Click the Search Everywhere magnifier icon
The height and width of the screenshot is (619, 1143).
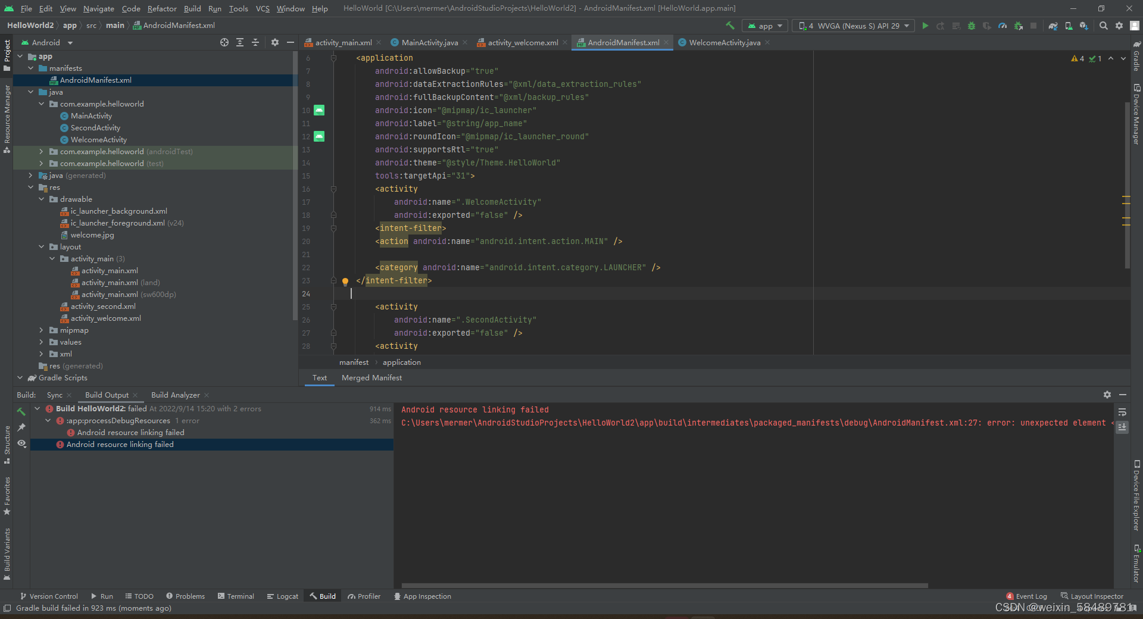click(1104, 26)
